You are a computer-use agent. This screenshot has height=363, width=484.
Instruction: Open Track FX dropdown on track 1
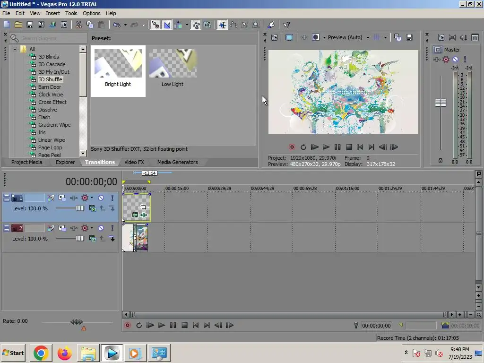click(x=92, y=198)
